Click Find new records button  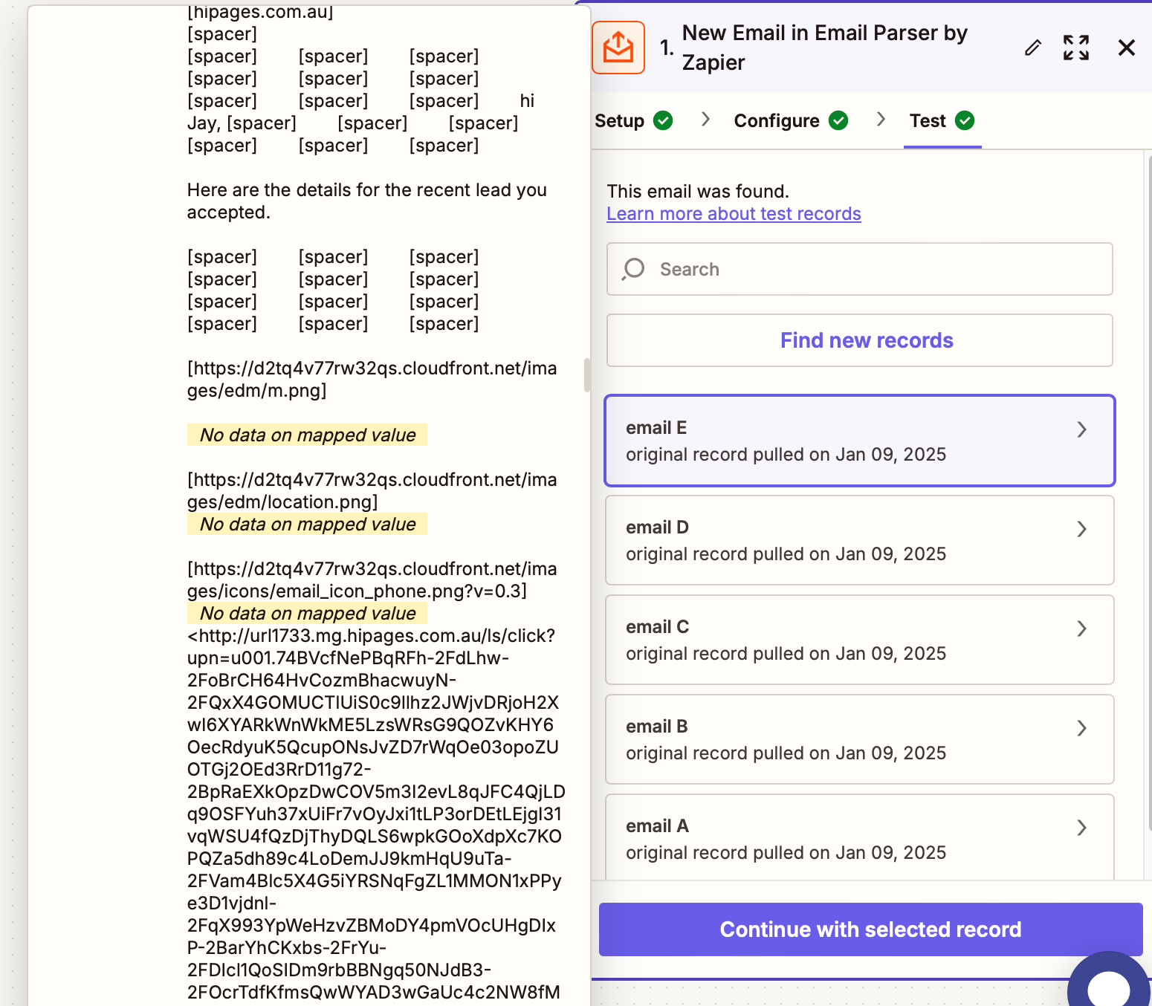860,340
